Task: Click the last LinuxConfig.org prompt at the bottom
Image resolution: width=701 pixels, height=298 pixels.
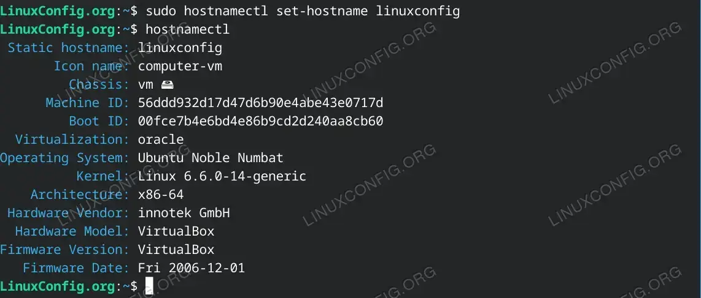Action: [x=58, y=286]
